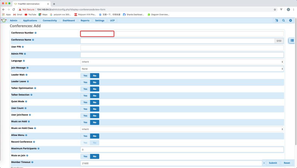297x168 pixels.
Task: Click the FreePBX logo icon
Action: [x=4, y=20]
